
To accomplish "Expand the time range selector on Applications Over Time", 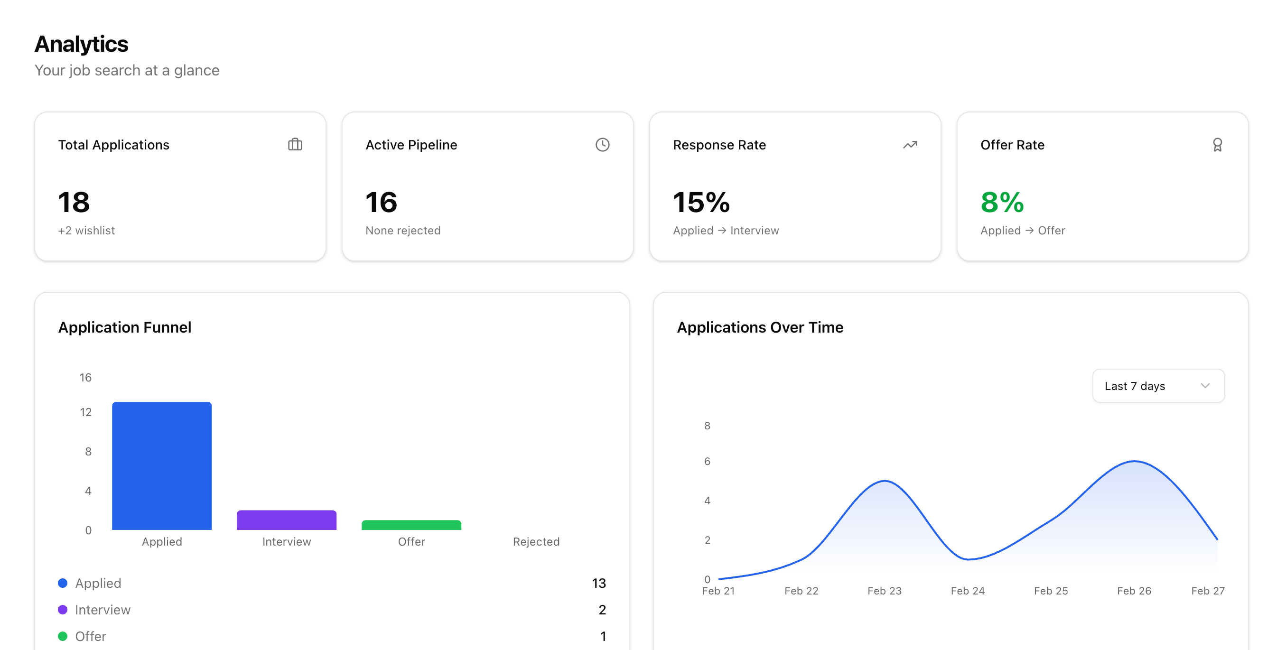I will tap(1158, 386).
